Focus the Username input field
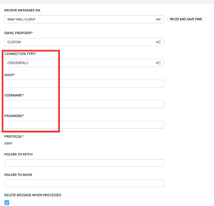 click(84, 104)
